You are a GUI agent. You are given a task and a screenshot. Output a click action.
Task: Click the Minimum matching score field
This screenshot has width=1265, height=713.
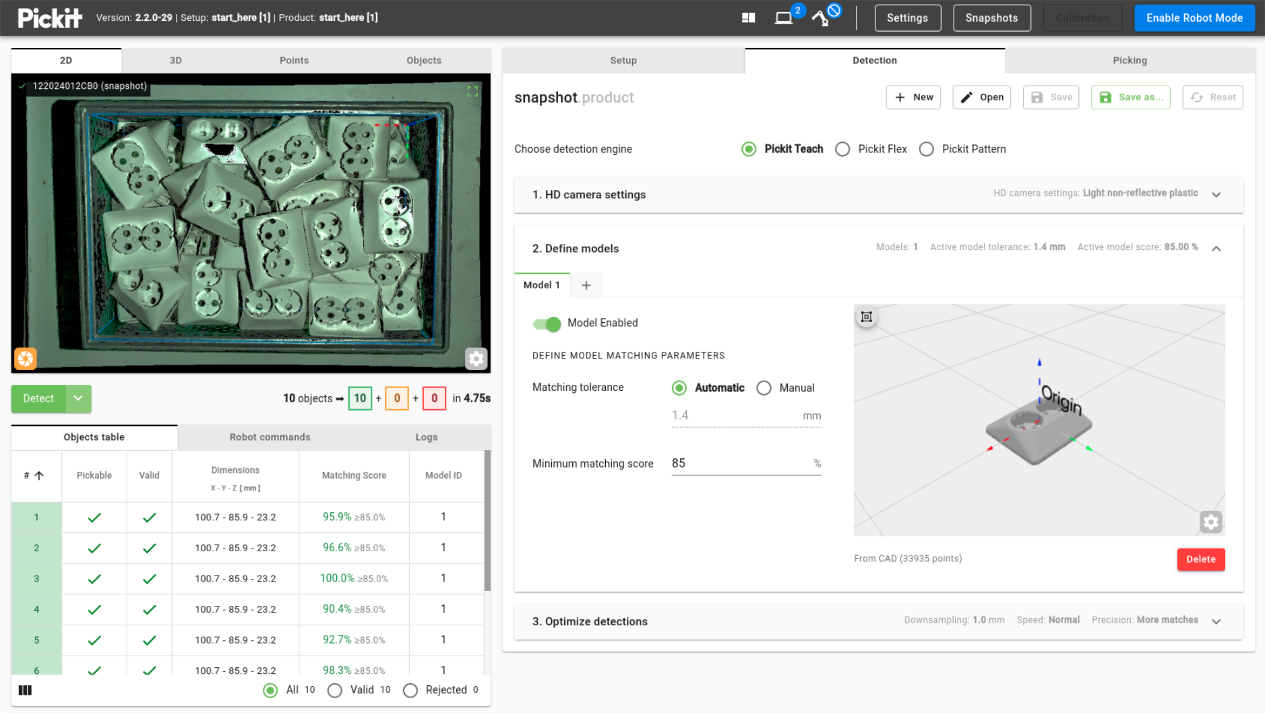pos(746,463)
